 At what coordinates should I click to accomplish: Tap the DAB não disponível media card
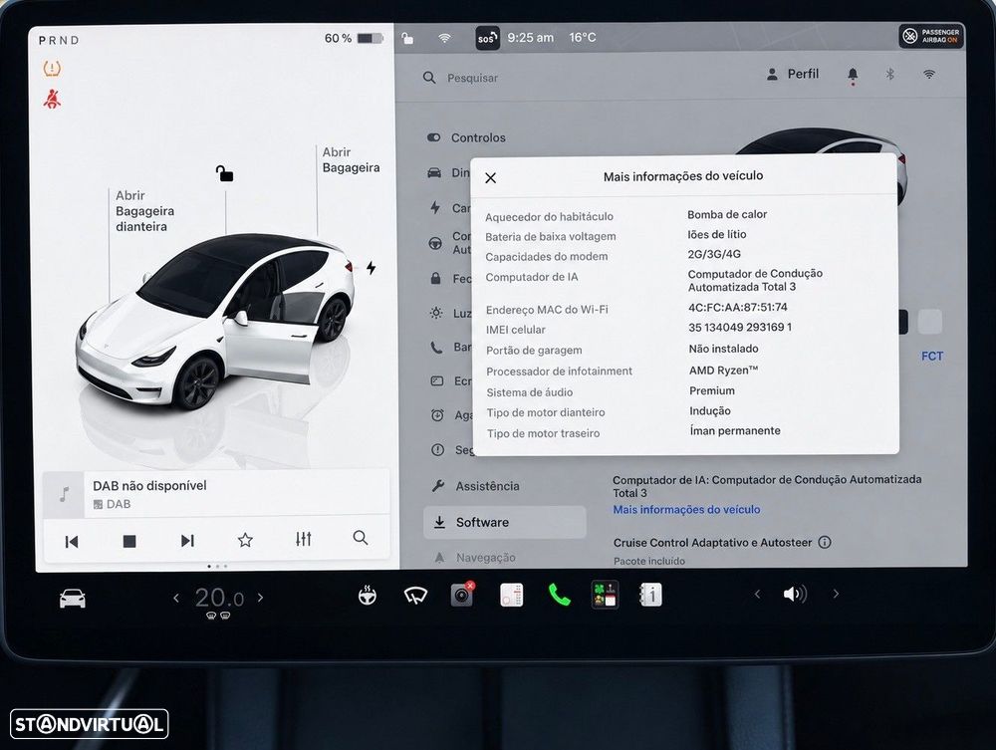216,493
